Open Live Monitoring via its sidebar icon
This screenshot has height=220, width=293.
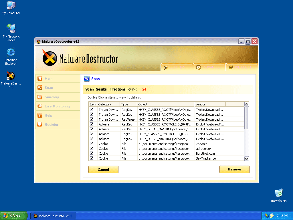[40, 106]
